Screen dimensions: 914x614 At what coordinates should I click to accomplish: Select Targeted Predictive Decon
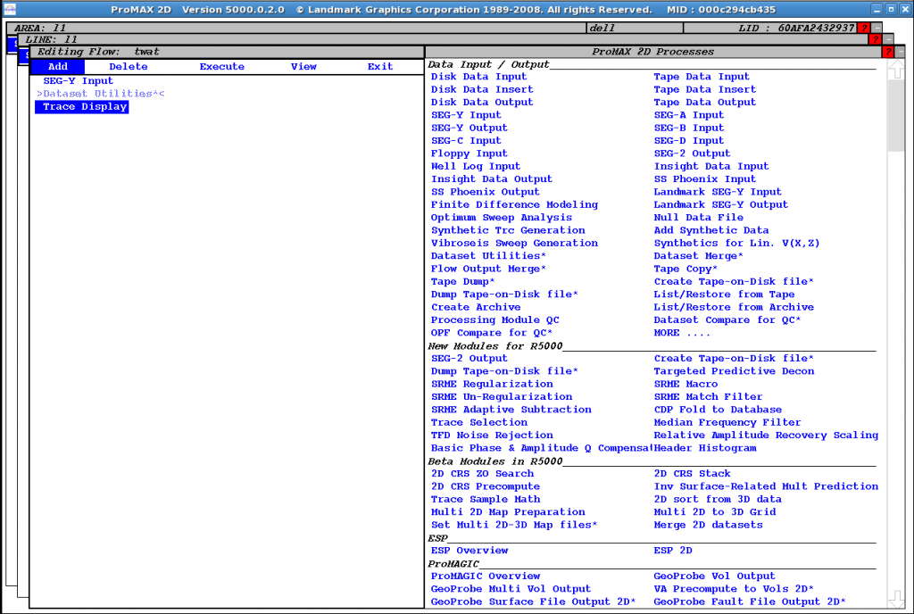pyautogui.click(x=734, y=371)
